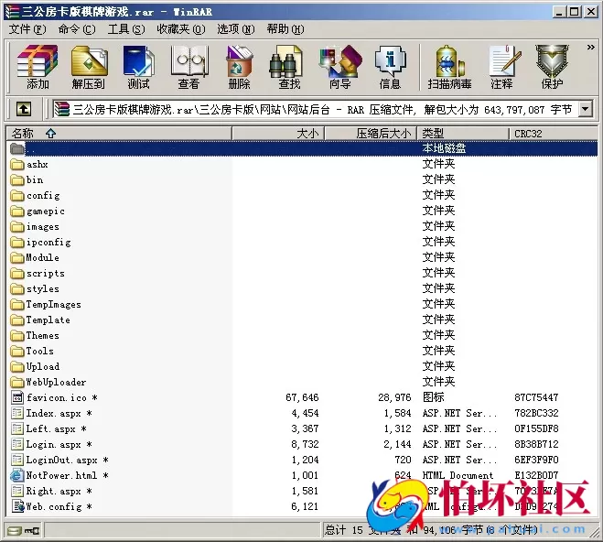Select the config folder
Viewport: 603px width, 542px height.
(35, 195)
